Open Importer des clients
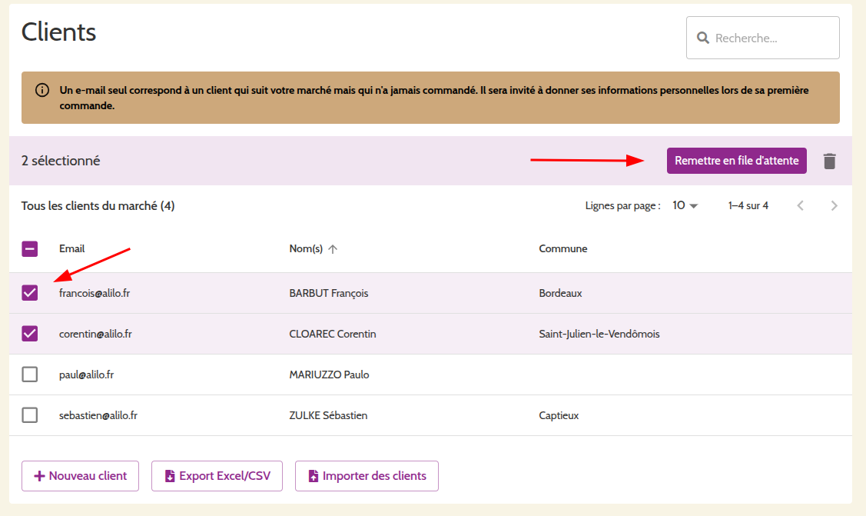The width and height of the screenshot is (866, 516). (x=367, y=476)
